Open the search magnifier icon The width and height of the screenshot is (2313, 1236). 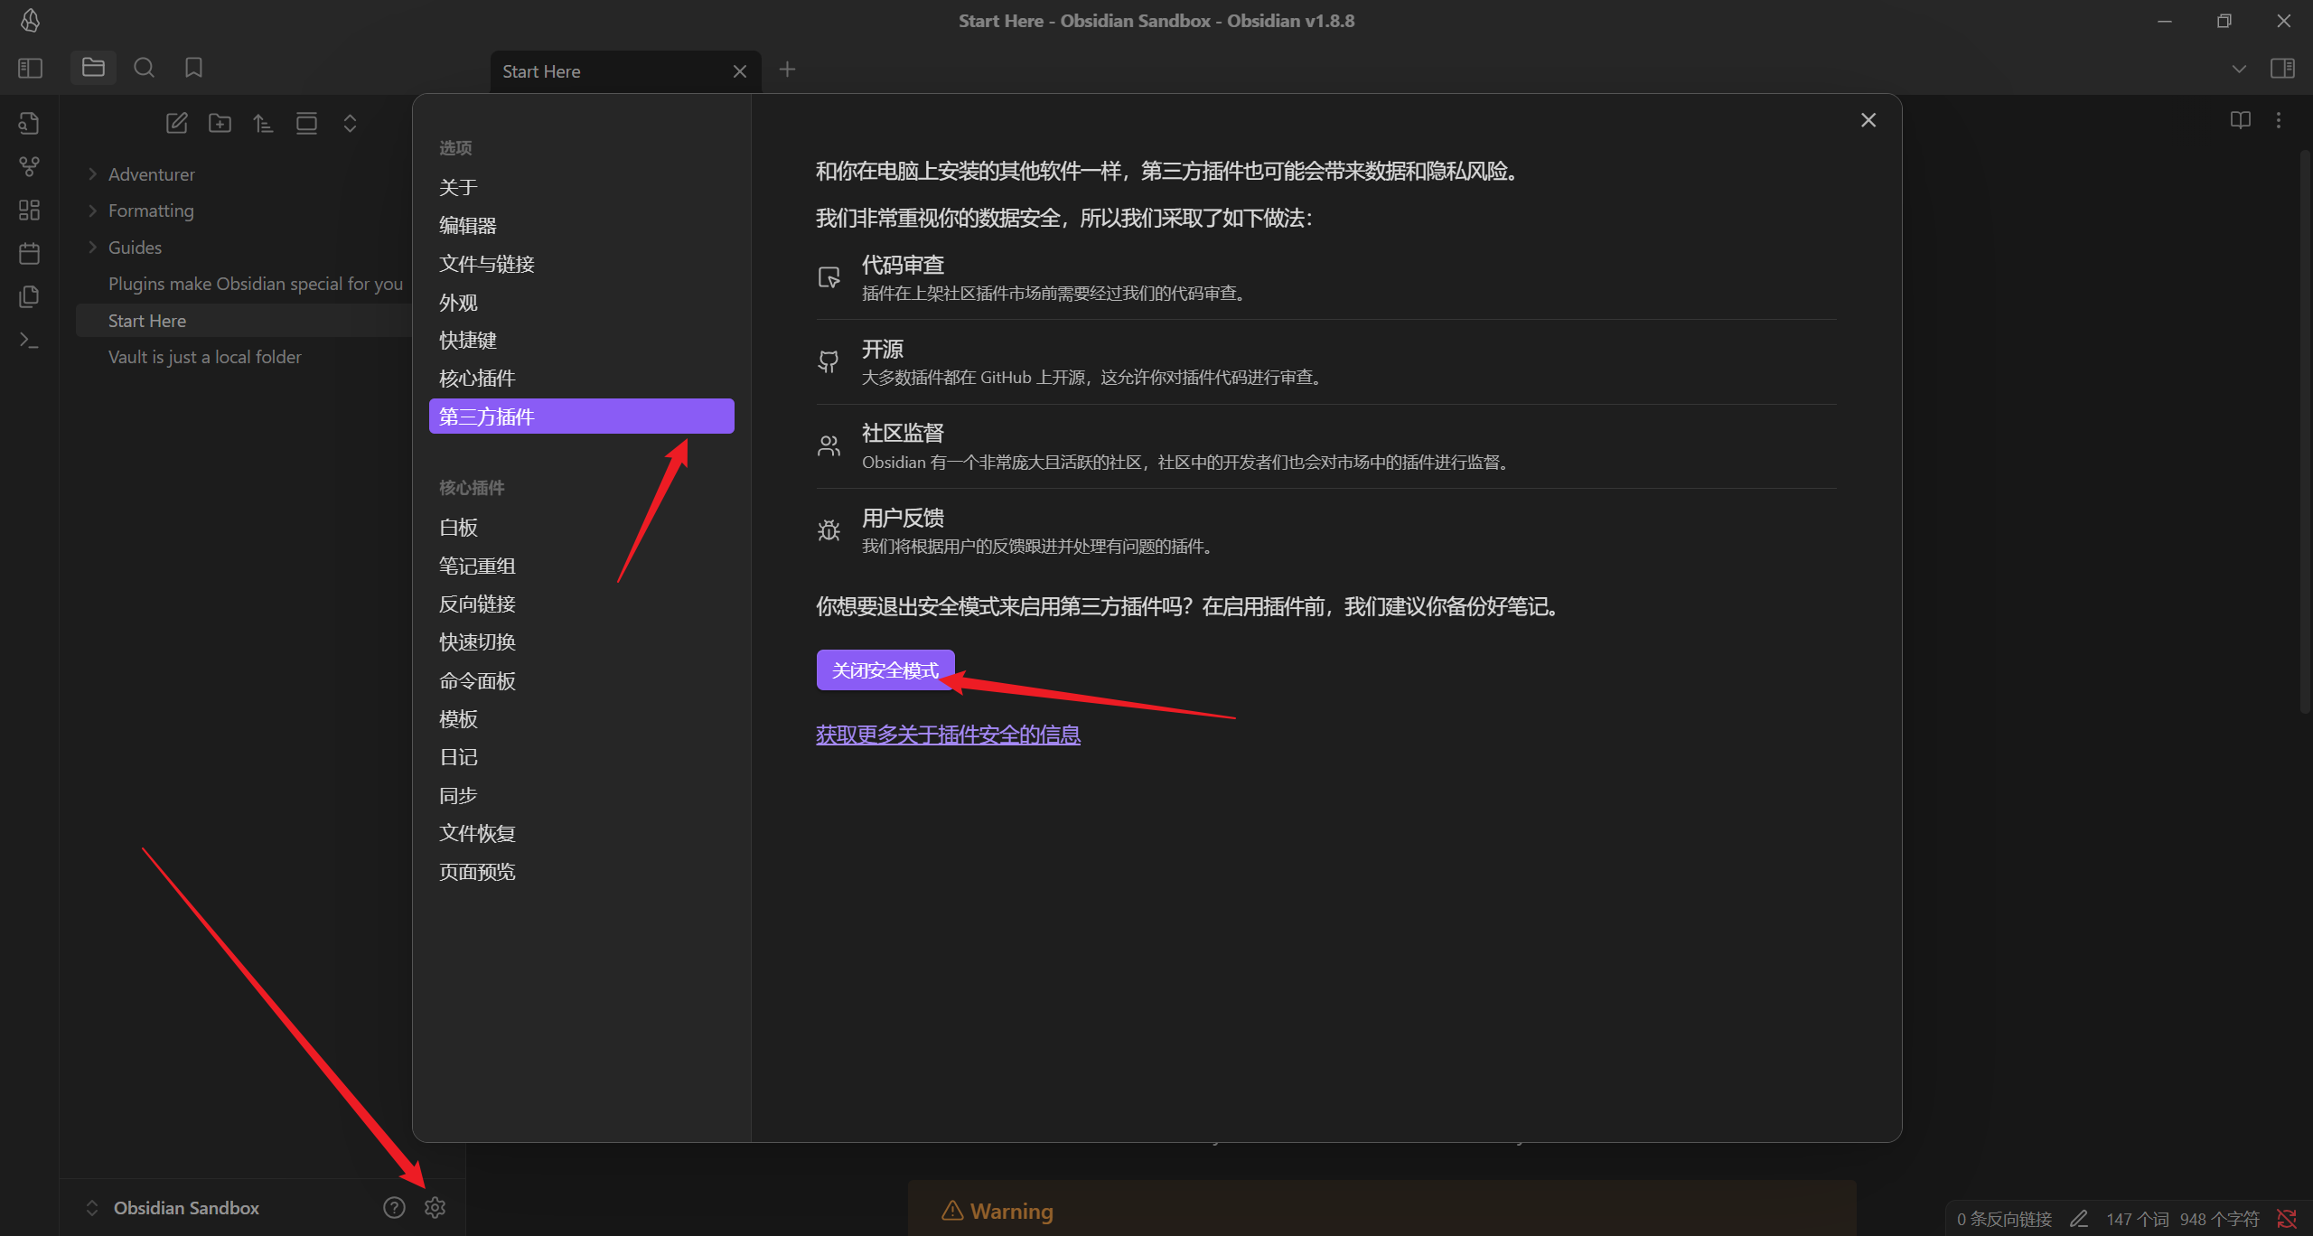click(144, 68)
